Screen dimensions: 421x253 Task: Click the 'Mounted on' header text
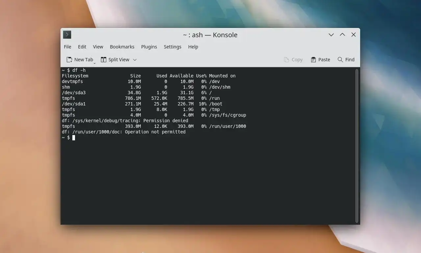point(222,76)
